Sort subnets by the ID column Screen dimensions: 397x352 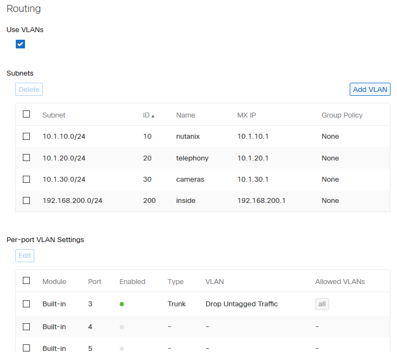(x=148, y=115)
